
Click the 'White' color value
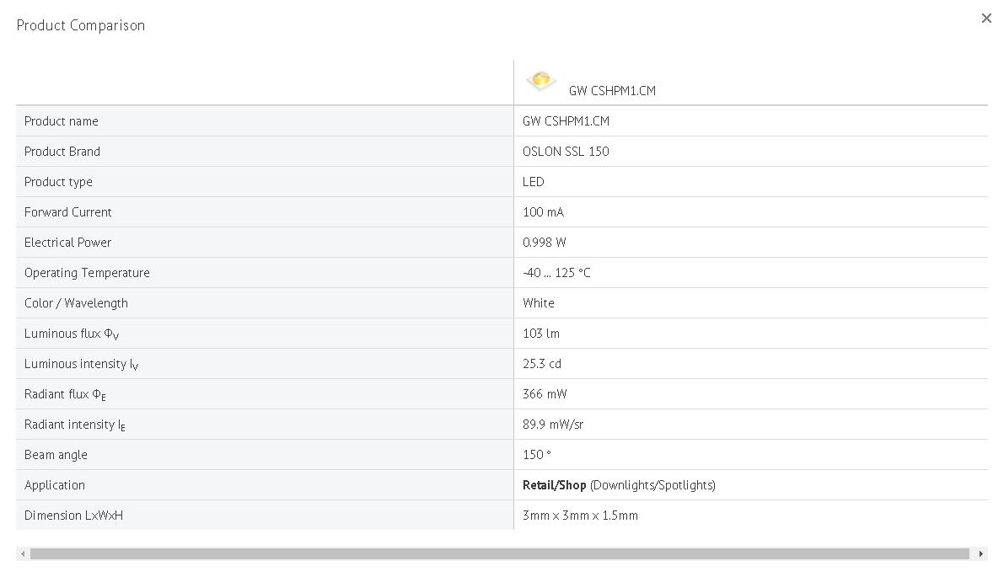(539, 303)
